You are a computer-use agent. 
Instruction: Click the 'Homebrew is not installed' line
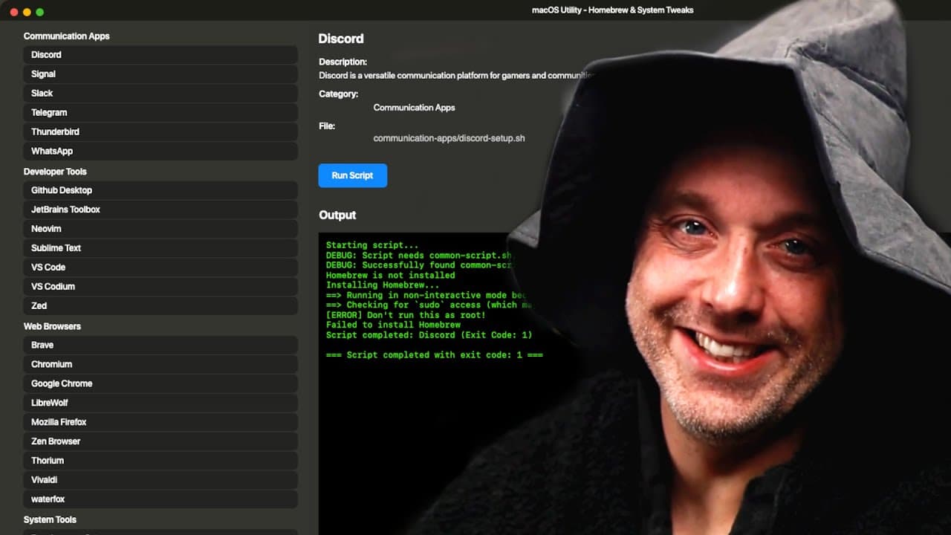[390, 275]
